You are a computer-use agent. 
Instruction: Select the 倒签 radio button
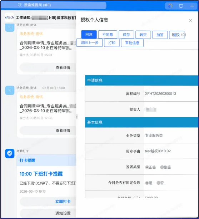click(162, 167)
